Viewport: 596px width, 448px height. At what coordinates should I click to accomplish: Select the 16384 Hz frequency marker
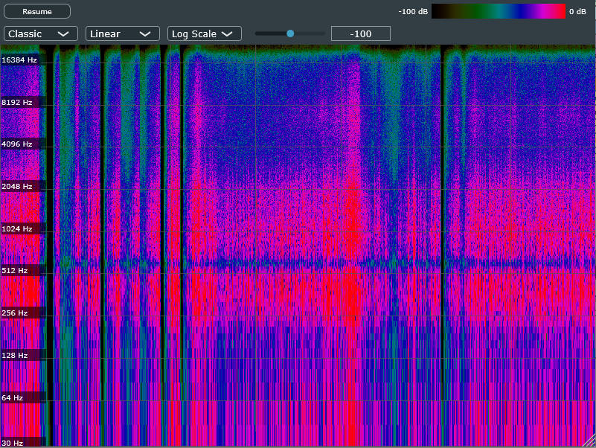tap(20, 60)
